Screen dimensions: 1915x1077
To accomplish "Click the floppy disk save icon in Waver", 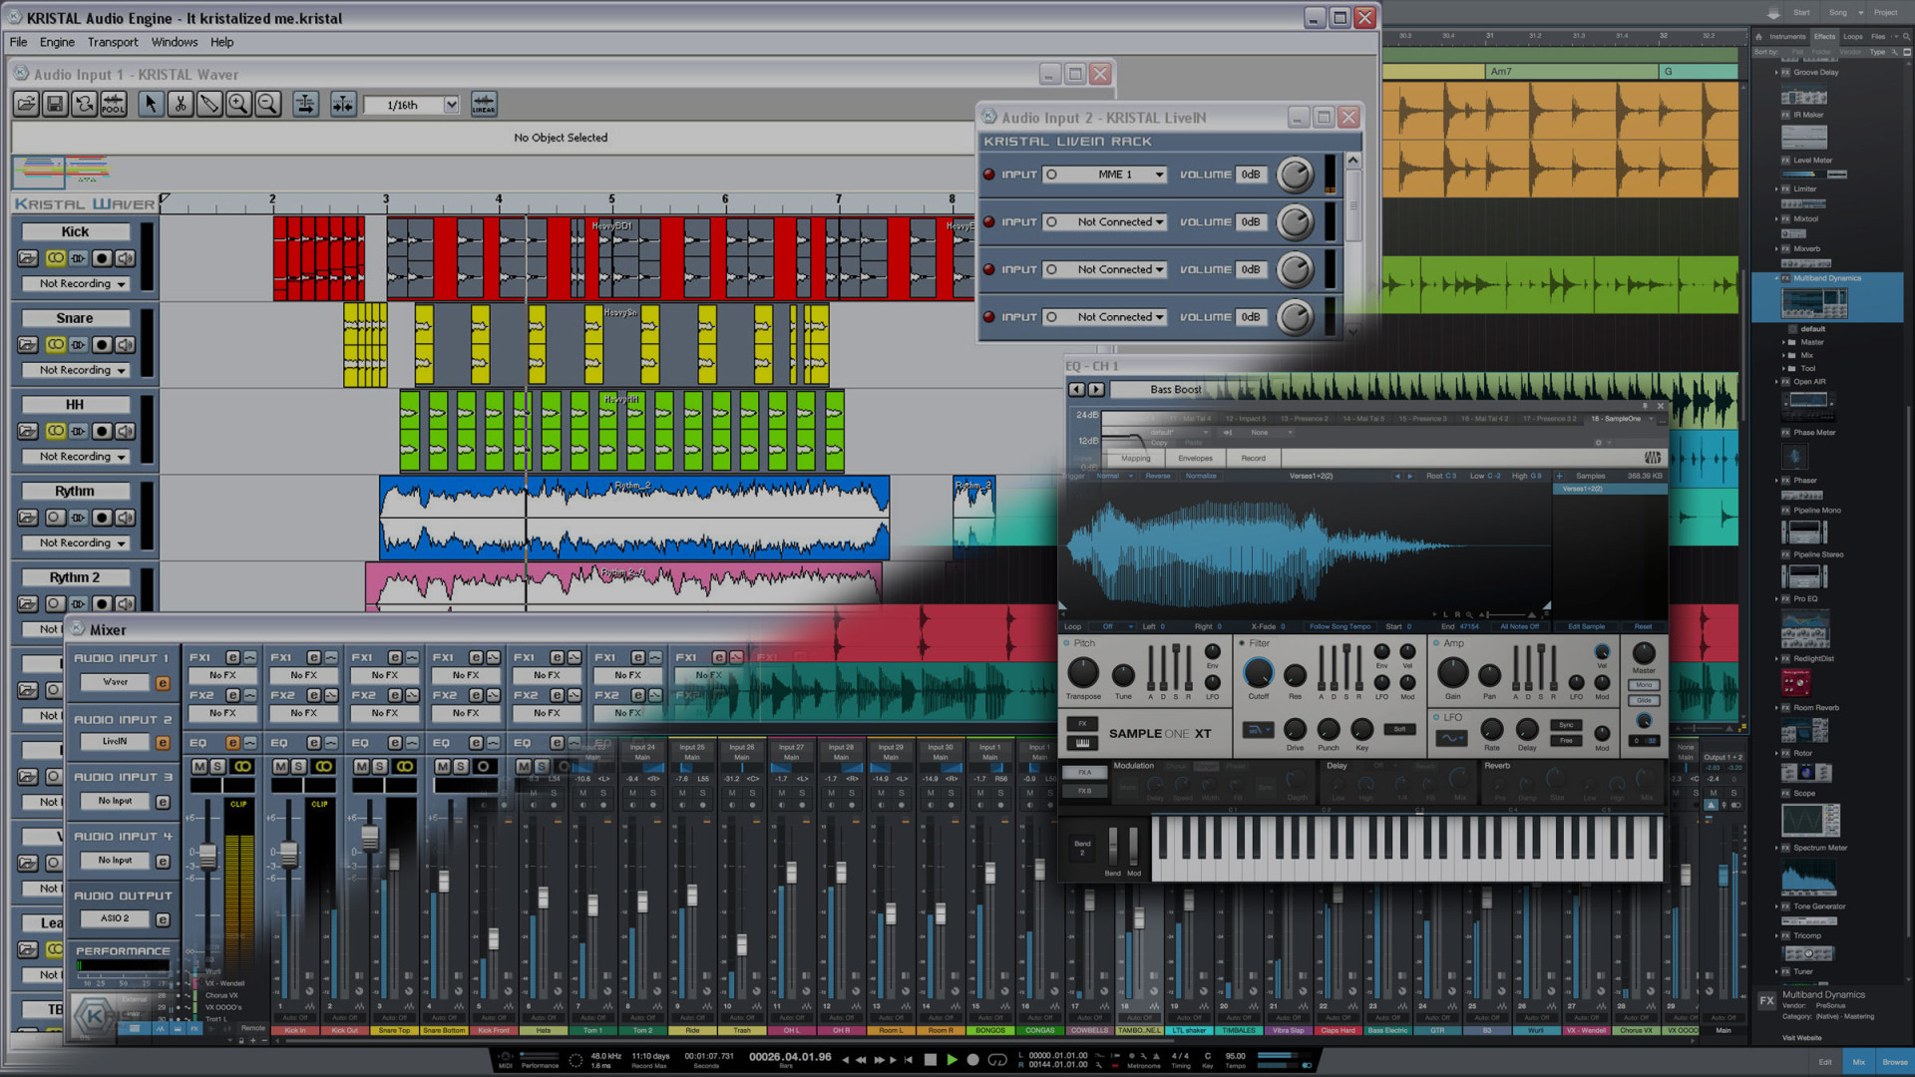I will [55, 104].
